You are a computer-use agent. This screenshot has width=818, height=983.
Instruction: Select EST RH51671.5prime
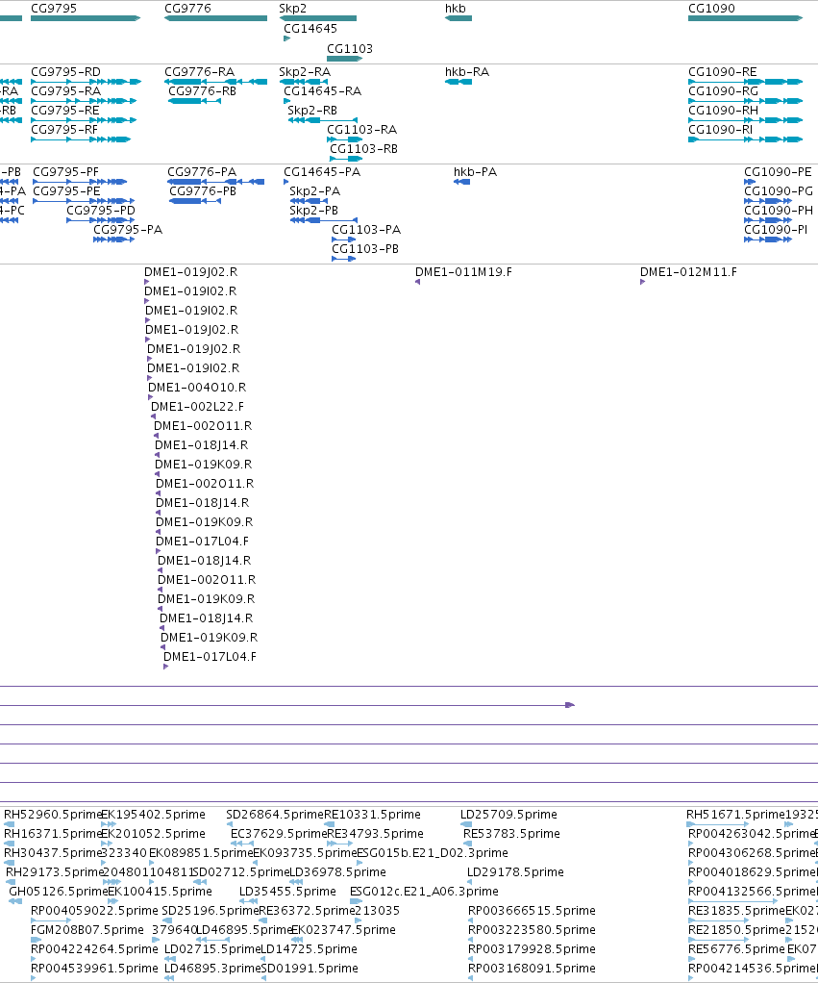point(735,815)
